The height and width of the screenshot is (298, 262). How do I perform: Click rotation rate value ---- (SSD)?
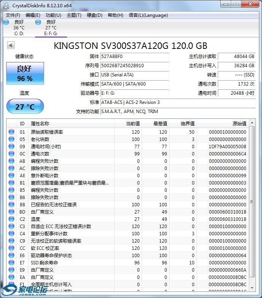point(236,74)
